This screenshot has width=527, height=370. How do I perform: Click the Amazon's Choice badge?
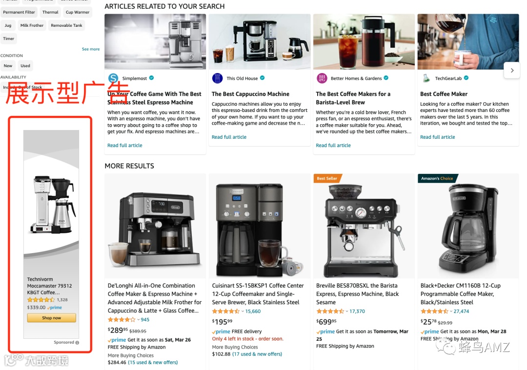pyautogui.click(x=437, y=178)
